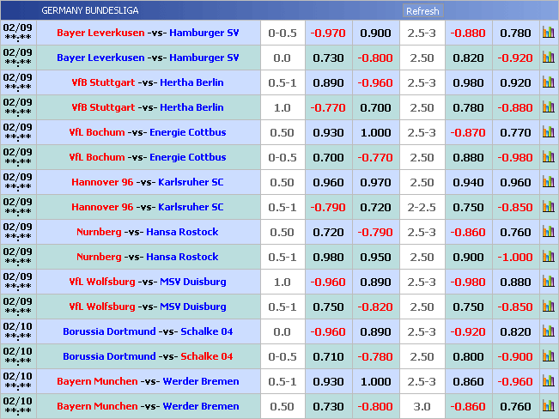Show chart for Dortmund 0-0.5 handicap row
The height and width of the screenshot is (419, 559).
tap(548, 357)
